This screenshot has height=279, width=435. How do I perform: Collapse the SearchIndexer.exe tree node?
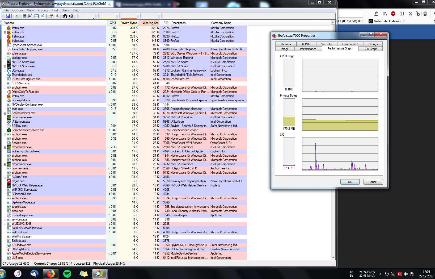click(x=5, y=113)
